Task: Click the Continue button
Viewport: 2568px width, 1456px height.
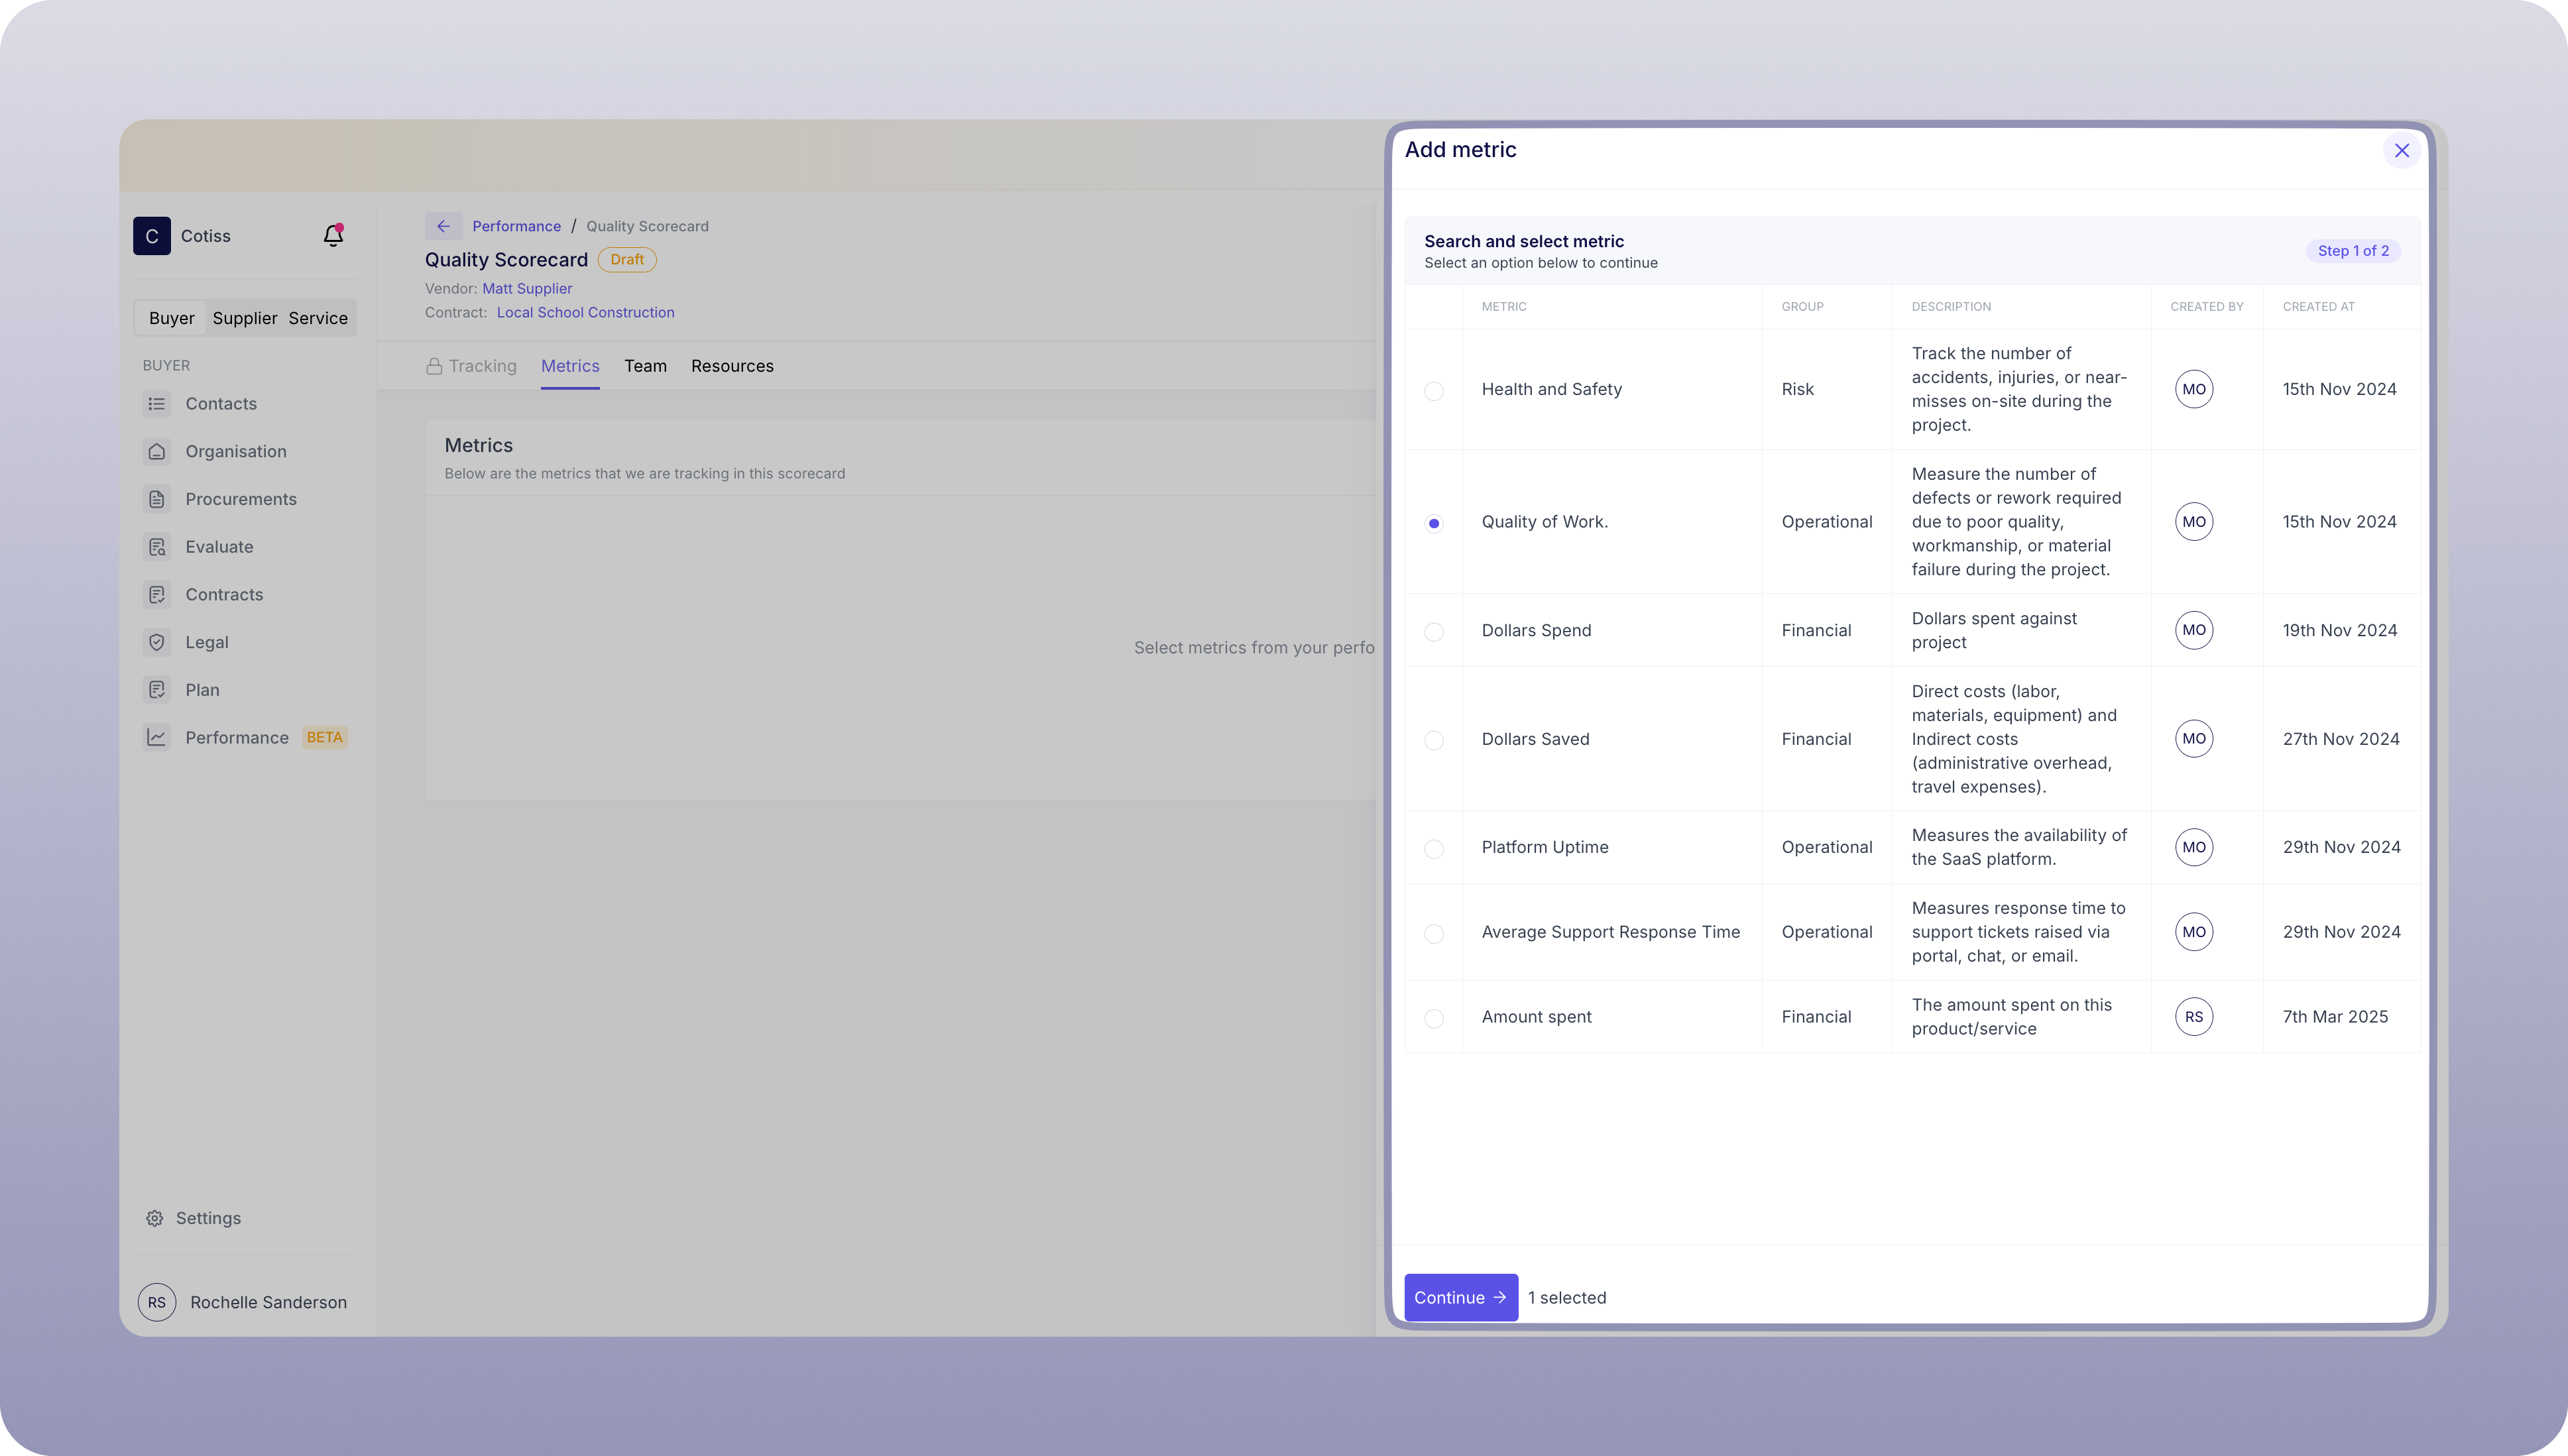Action: [x=1461, y=1297]
